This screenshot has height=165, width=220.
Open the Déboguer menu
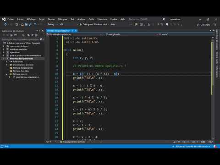click(62, 19)
